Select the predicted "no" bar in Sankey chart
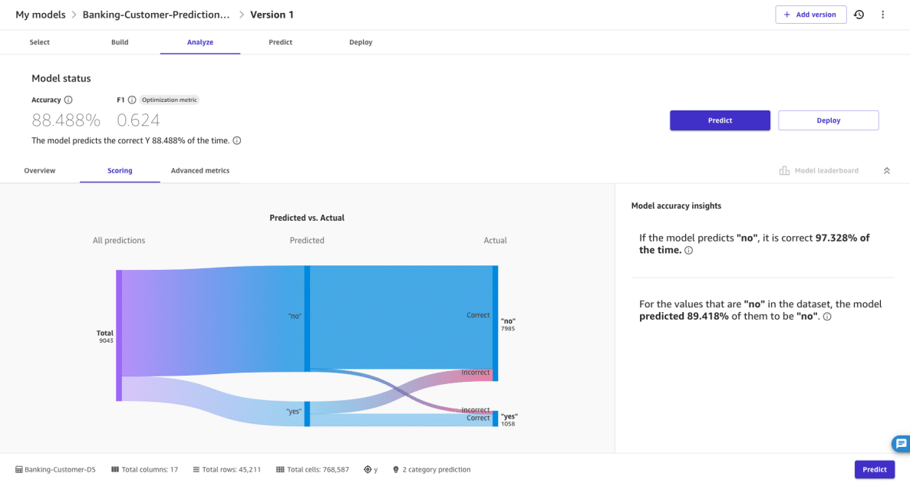 click(x=307, y=318)
